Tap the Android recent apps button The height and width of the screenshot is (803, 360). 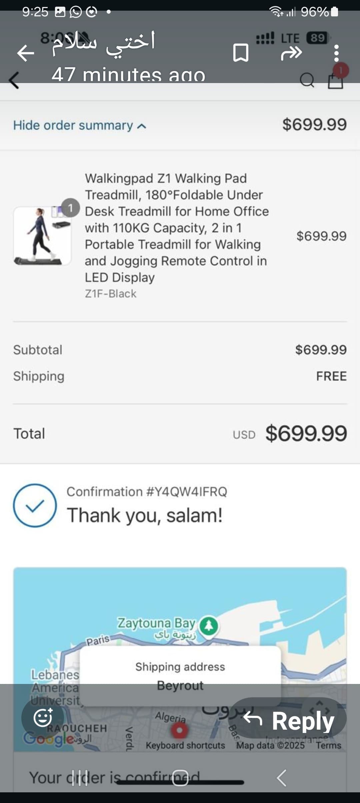click(80, 778)
